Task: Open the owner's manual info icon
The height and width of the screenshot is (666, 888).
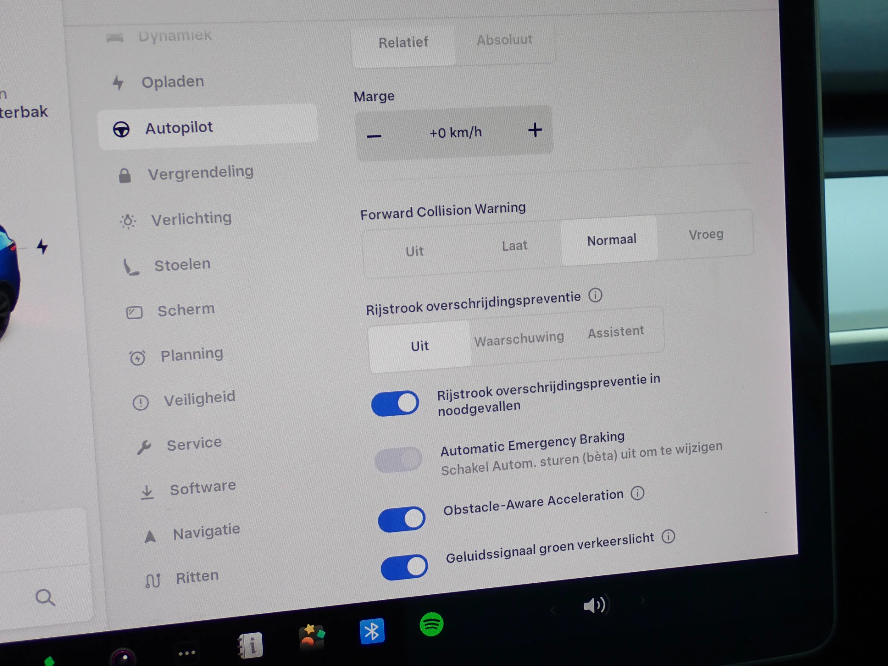Action: 250,645
